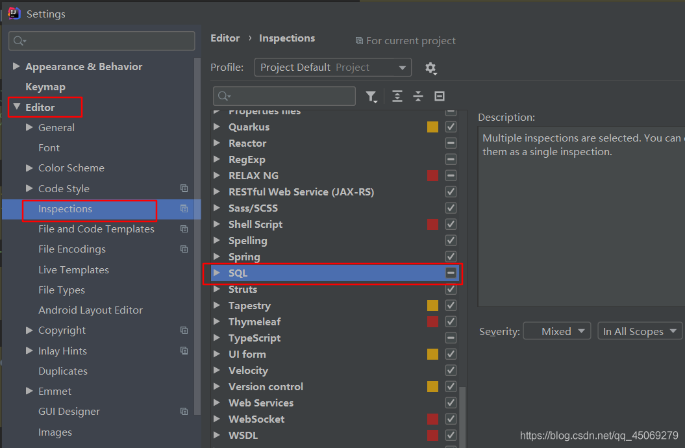The width and height of the screenshot is (685, 448).
Task: Open Android Layout Editor settings
Action: click(x=90, y=310)
